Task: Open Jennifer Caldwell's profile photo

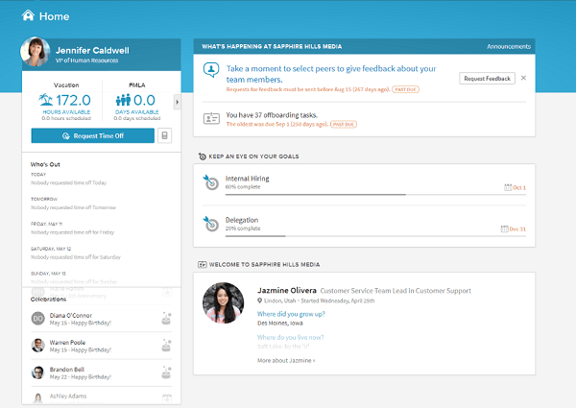Action: coord(36,52)
